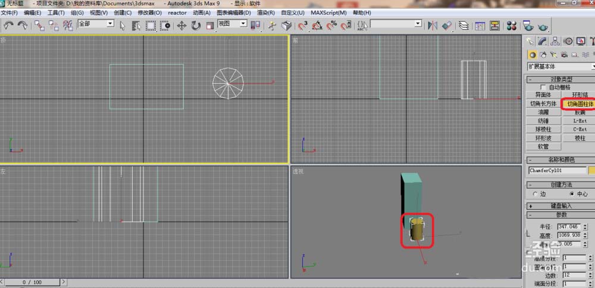Click the L-Ext object button
This screenshot has width=595, height=288.
point(580,121)
